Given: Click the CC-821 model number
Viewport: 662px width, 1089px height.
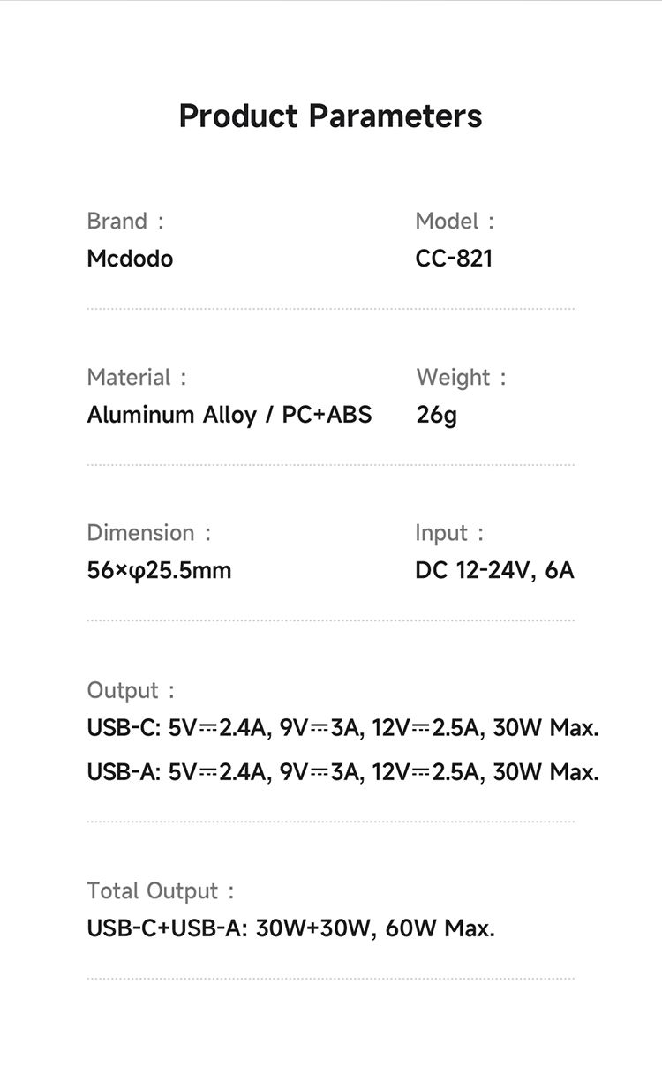Looking at the screenshot, I should pos(454,259).
